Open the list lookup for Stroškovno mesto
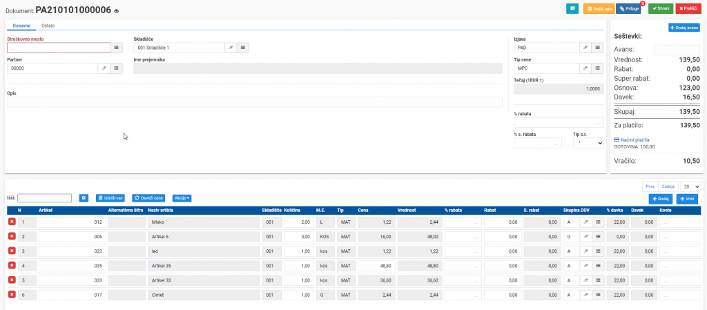The width and height of the screenshot is (707, 310). point(116,48)
